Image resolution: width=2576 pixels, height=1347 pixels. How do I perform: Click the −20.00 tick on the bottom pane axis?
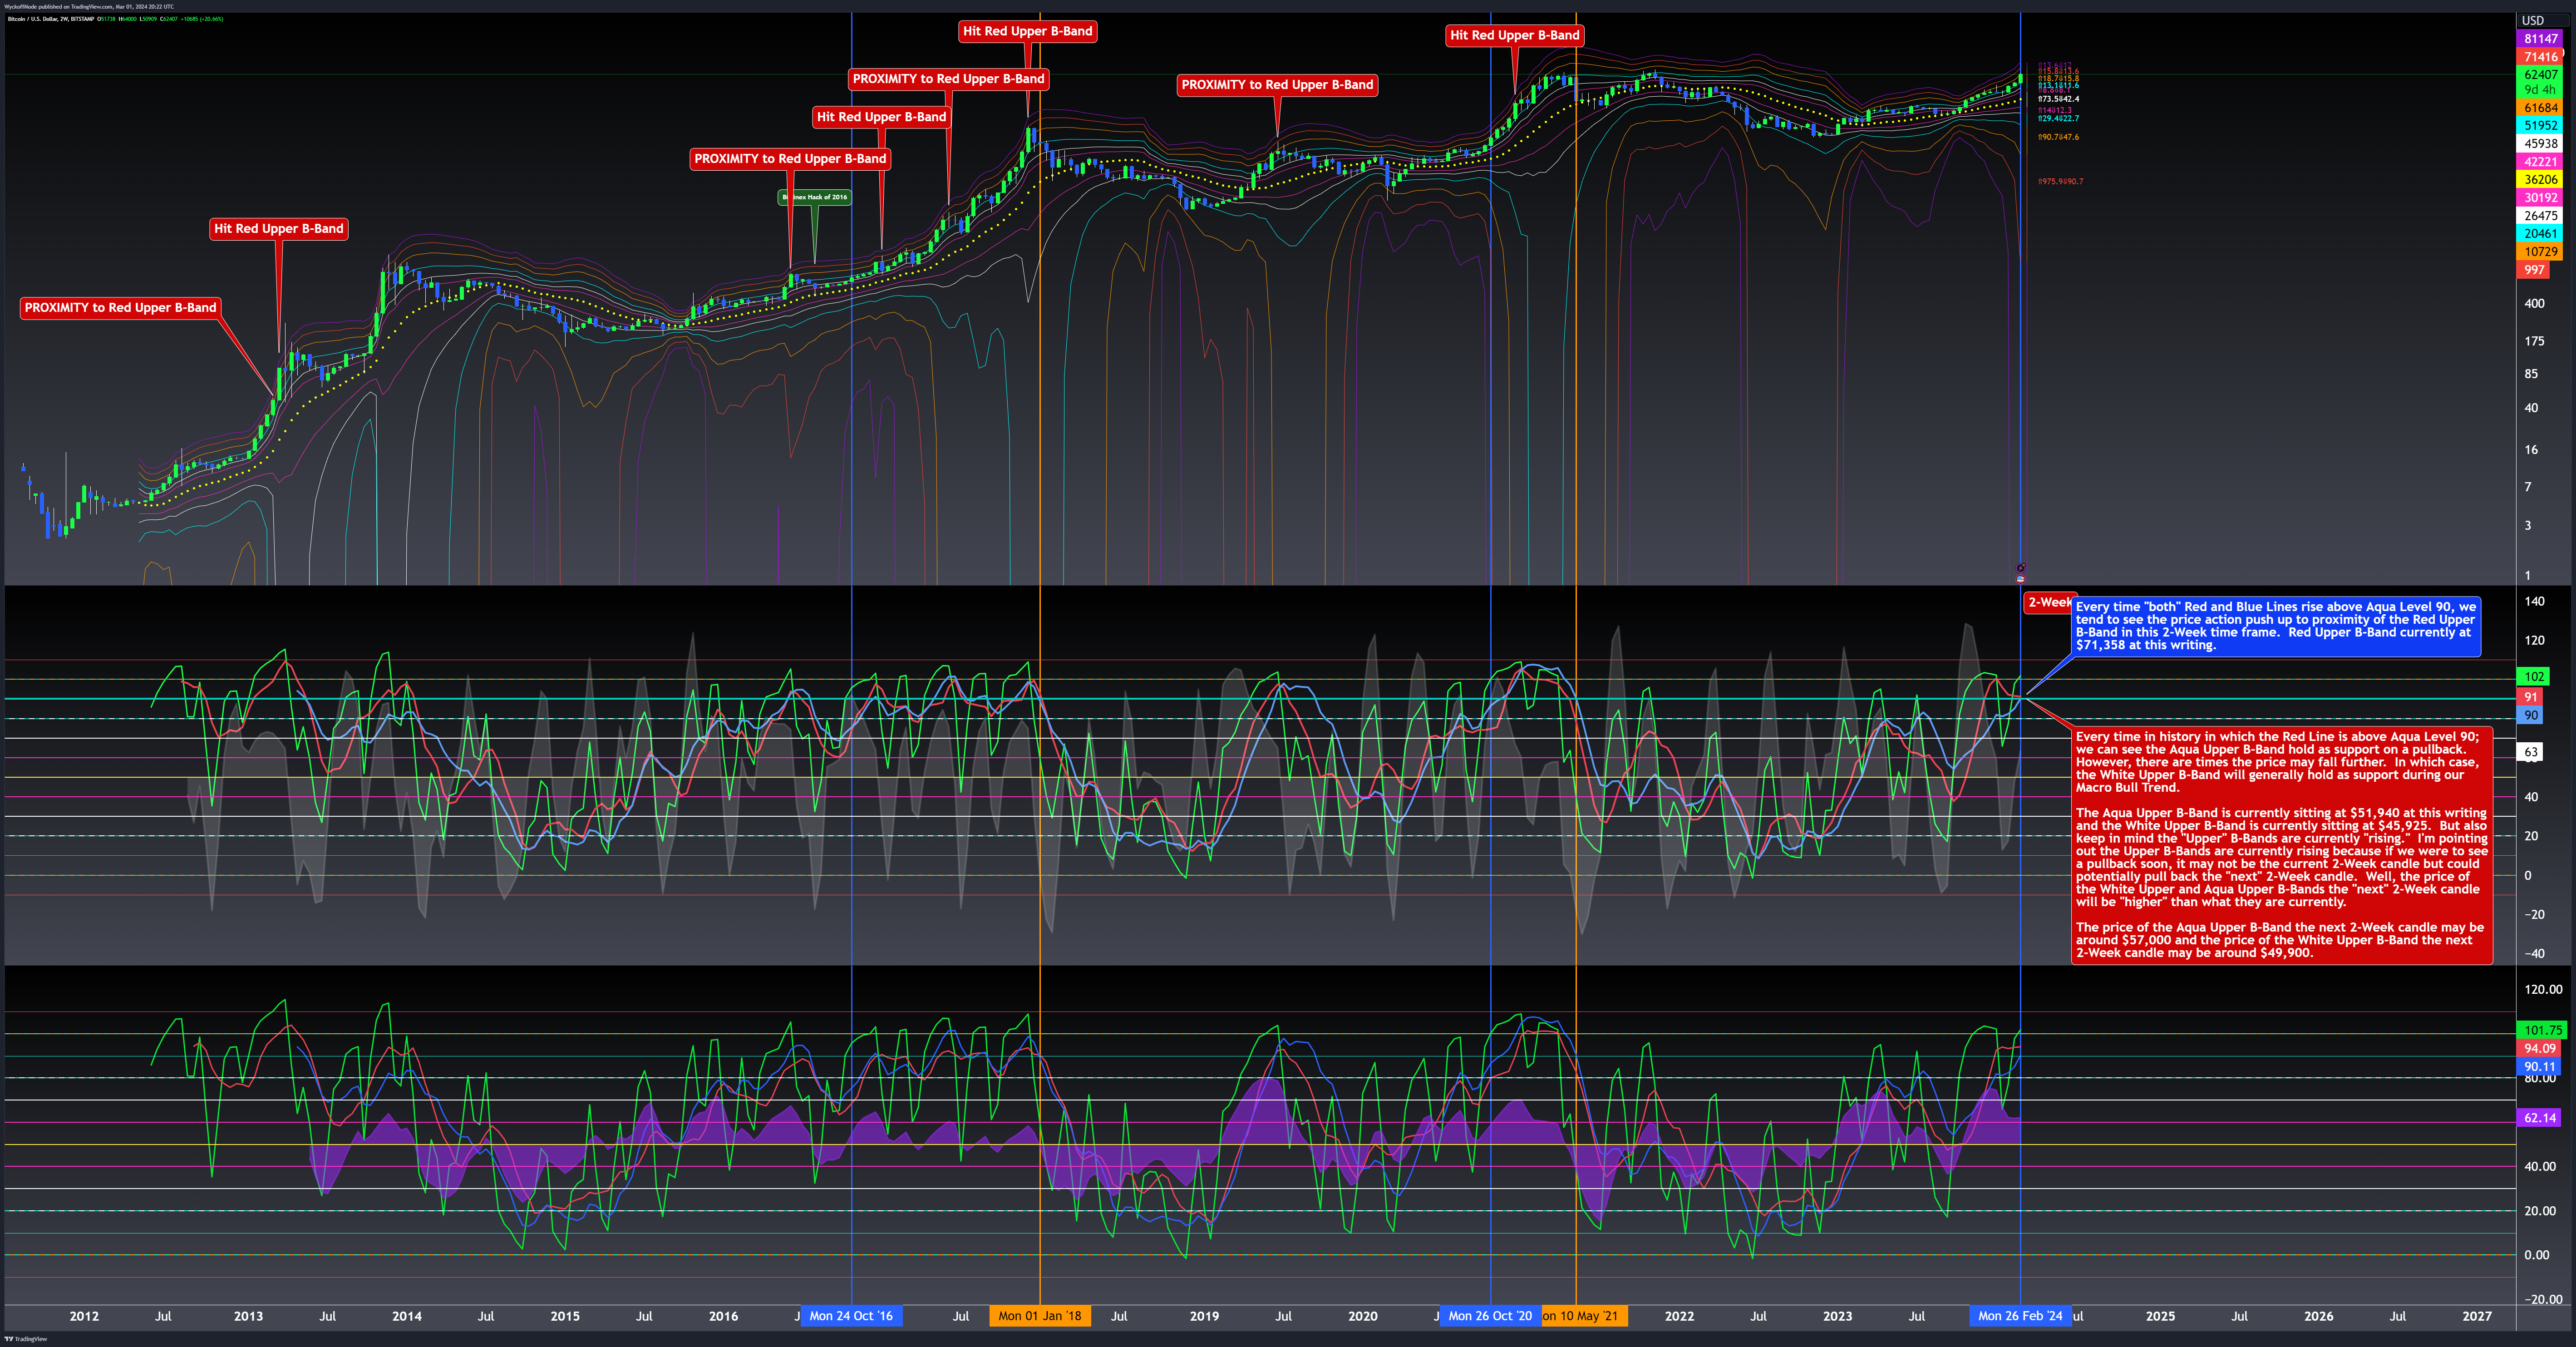click(x=2542, y=1300)
